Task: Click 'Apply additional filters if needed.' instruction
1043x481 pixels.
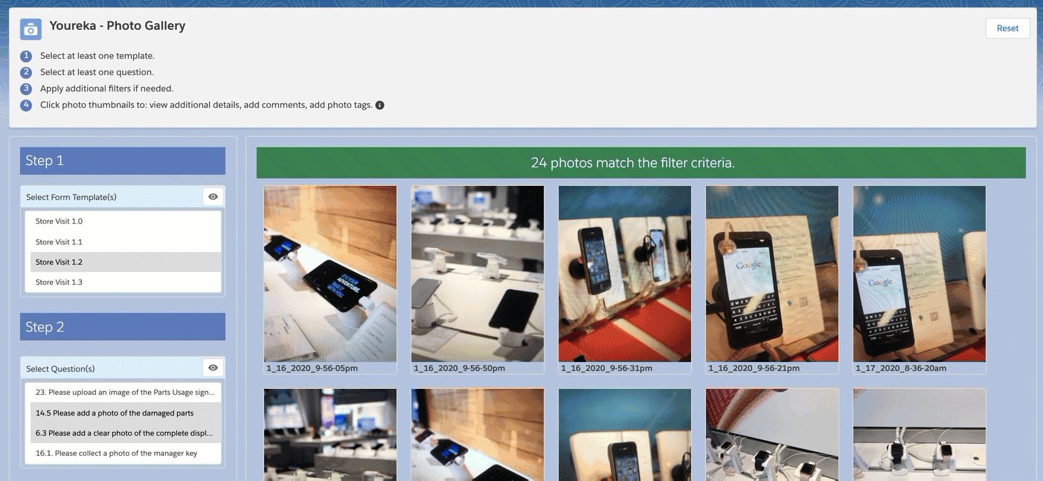Action: [106, 88]
